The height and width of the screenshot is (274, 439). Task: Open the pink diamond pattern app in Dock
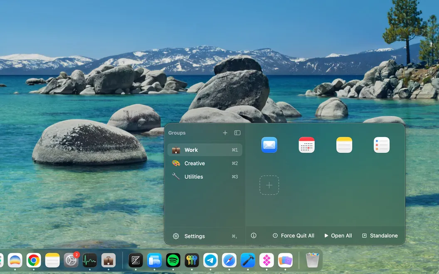point(266,260)
